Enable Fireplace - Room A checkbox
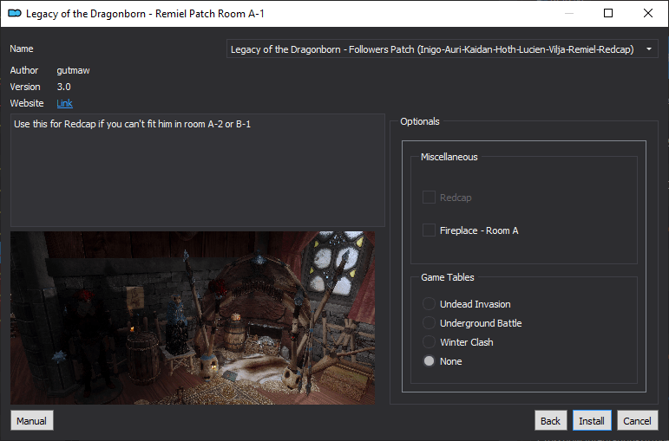Viewport: 669px width, 441px height. 429,230
